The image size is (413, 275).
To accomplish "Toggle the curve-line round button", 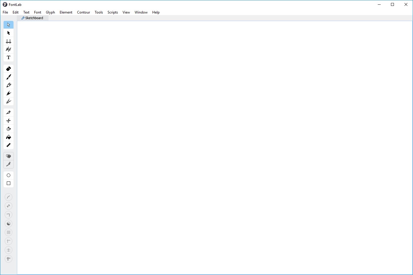I will point(9,197).
